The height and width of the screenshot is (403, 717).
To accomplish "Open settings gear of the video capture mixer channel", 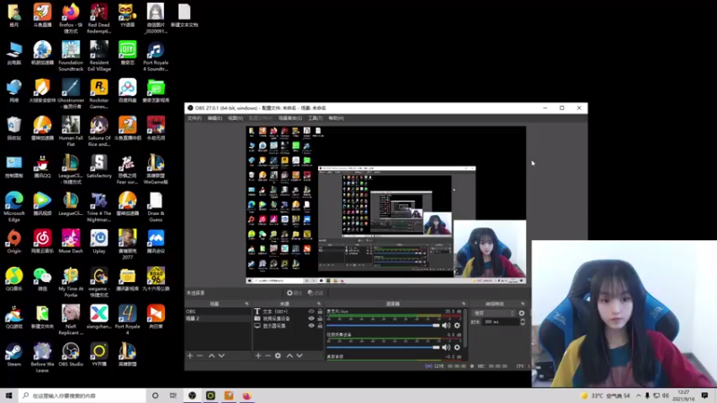I will pyautogui.click(x=457, y=347).
